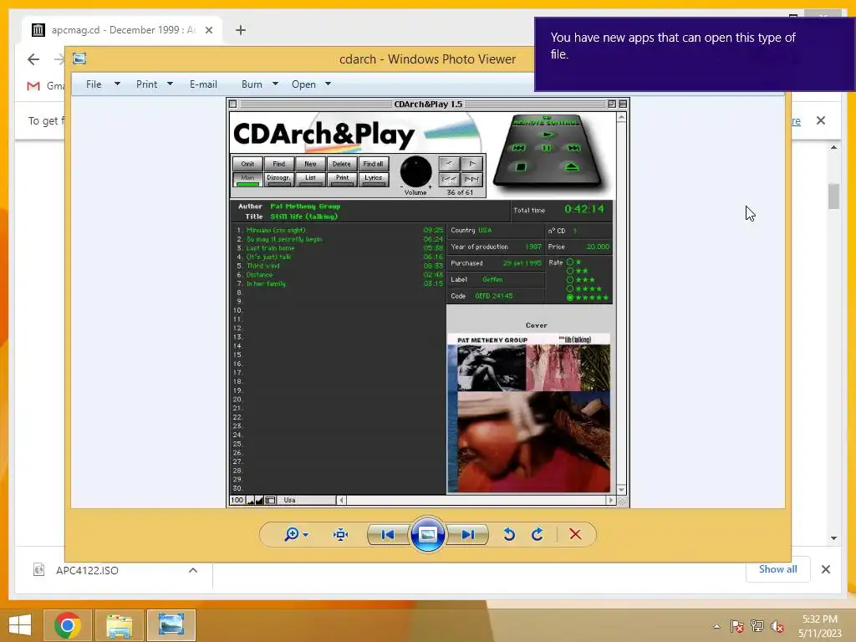Open the File menu in Photo Viewer
This screenshot has height=642, width=856.
94,84
